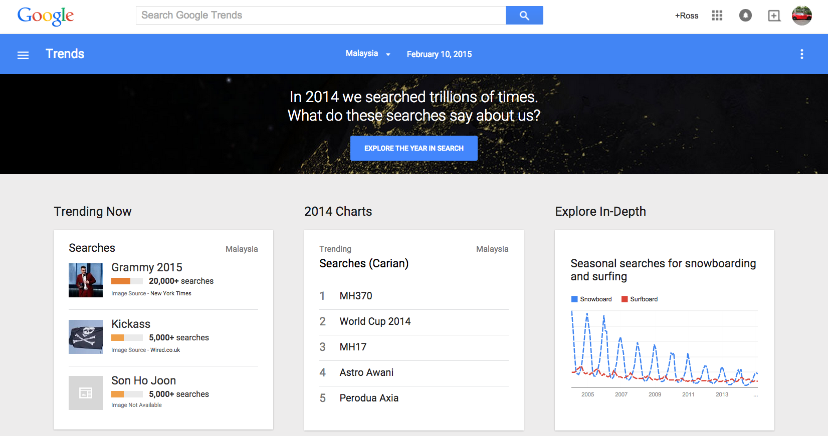Open the Grammy 2015 trending search

[x=147, y=267]
